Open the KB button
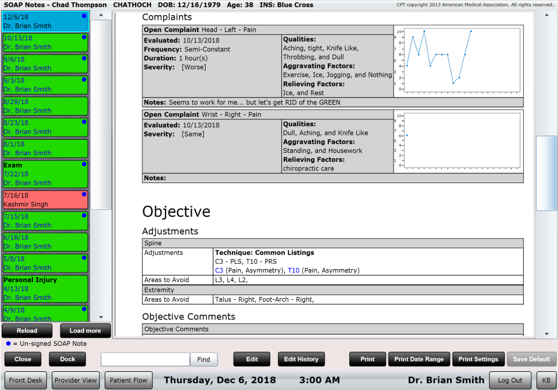 546,380
